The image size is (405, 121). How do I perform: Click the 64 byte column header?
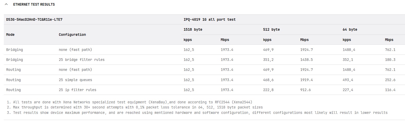[350, 29]
